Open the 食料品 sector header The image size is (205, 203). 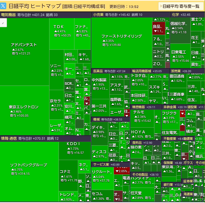click(146, 143)
